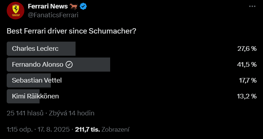Viewport: 263px width, 139px height.
Task: Open the 1:15 odp. 17. 8. 2025 timestamp
Action: [38, 129]
